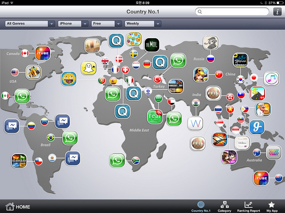This screenshot has height=213, width=285.
Task: Open the green real Caller app icon
Action: pyautogui.click(x=155, y=117)
